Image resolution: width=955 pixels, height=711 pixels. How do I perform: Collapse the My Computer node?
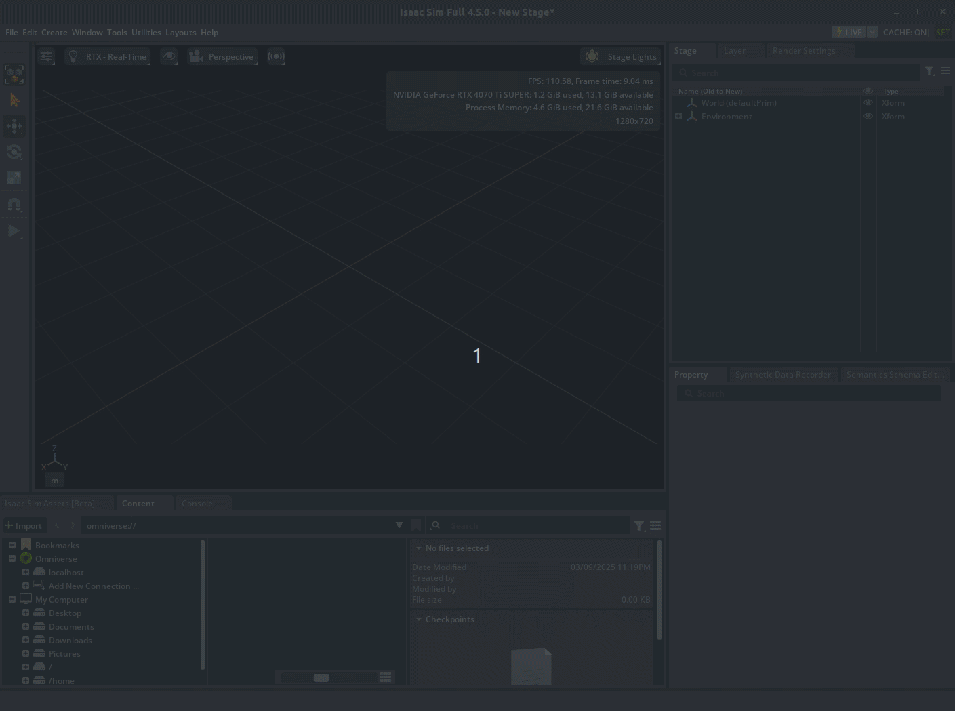(12, 599)
